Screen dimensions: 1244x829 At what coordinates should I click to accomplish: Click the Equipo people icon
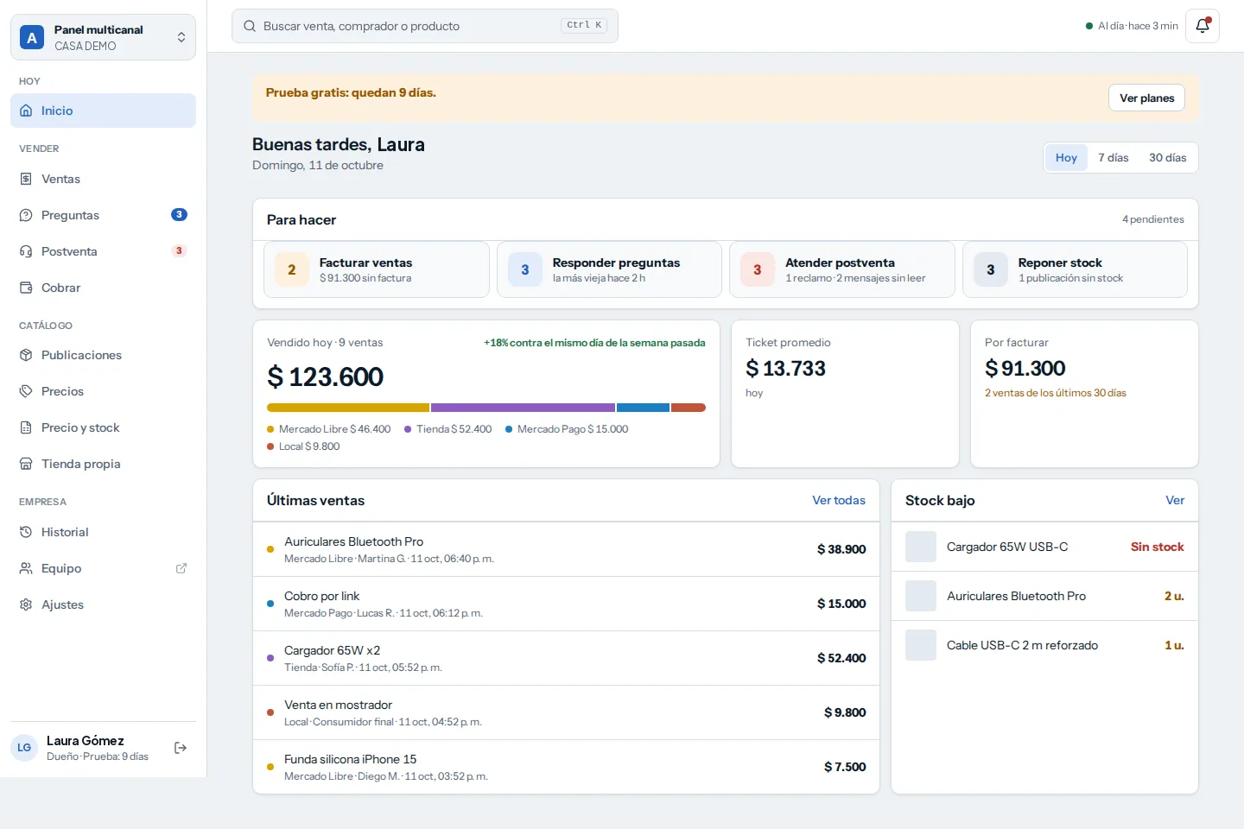click(26, 568)
